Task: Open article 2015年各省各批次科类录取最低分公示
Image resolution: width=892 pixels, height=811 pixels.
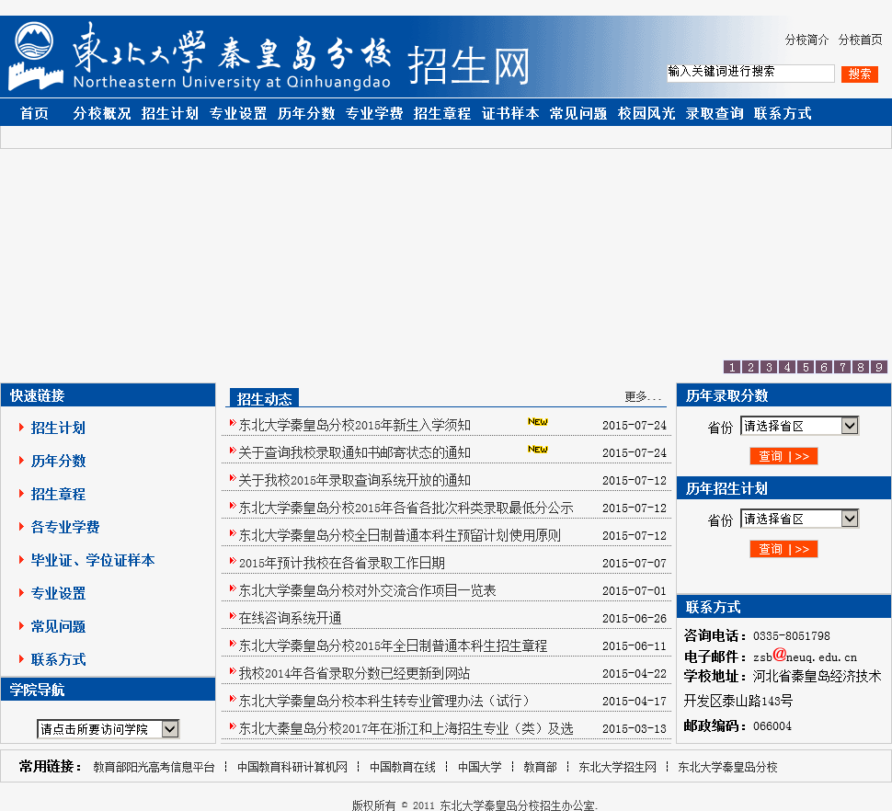Action: (x=406, y=508)
